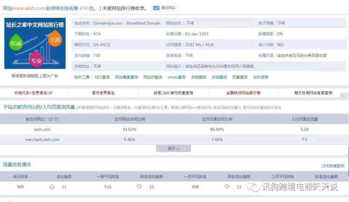Click the down arrow icon beside 22
This screenshot has width=349, height=202.
pos(139,186)
